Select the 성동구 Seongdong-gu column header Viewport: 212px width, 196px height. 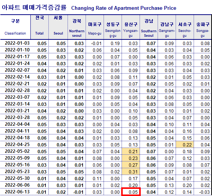113,27
